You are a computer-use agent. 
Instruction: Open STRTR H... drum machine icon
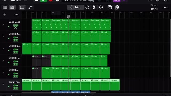pos(15,63)
